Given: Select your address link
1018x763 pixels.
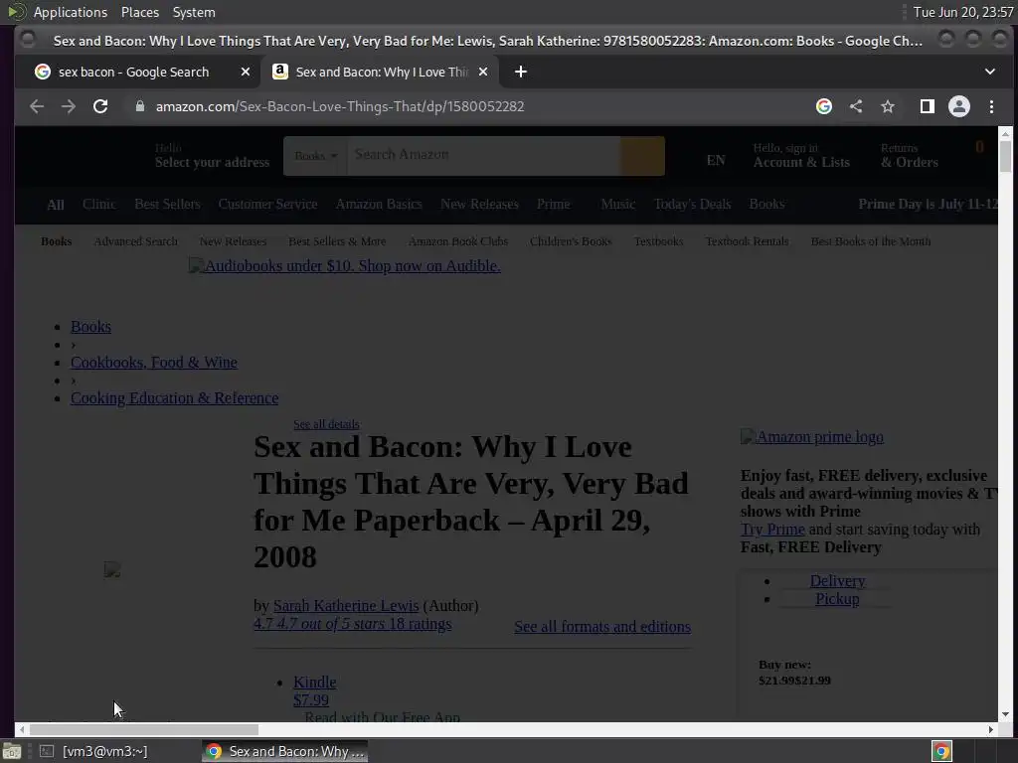Looking at the screenshot, I should 212,156.
